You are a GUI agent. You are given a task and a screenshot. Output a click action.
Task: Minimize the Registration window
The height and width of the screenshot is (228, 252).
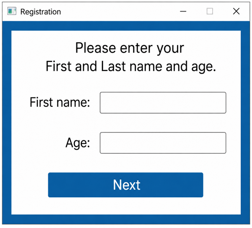pos(183,11)
